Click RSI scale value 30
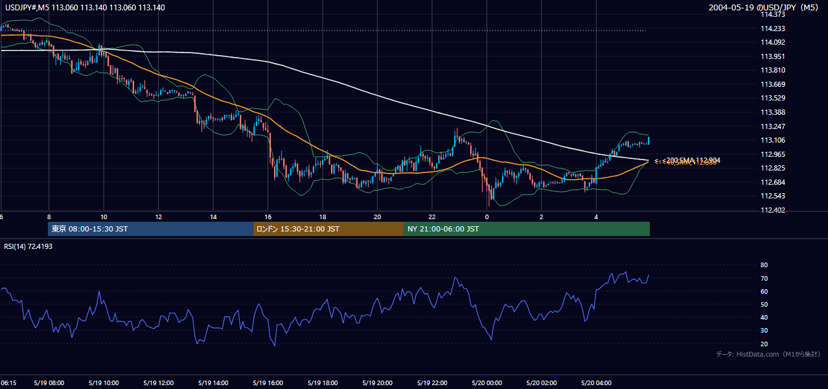828x389 pixels. pyautogui.click(x=764, y=331)
